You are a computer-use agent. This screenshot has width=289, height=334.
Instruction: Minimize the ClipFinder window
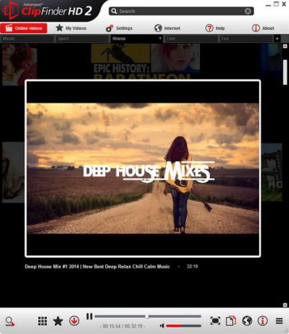[269, 5]
